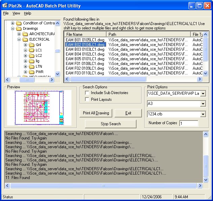Select file EAM F02 0109LC1.dwg

coord(85,68)
